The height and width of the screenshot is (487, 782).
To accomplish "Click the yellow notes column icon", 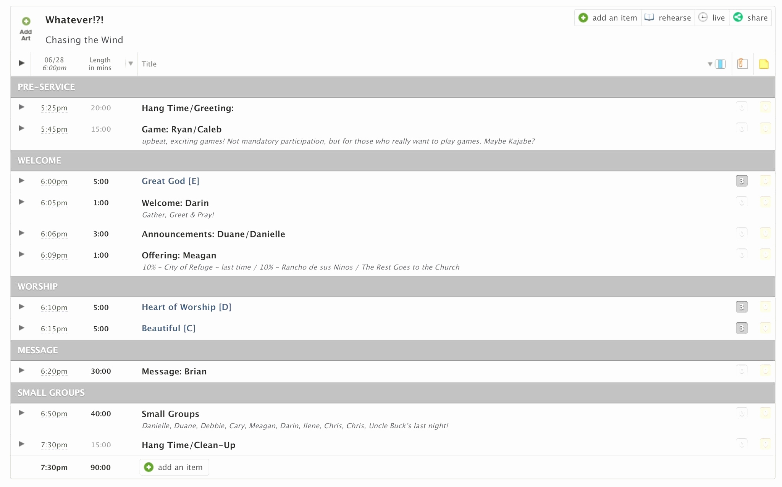I will pyautogui.click(x=764, y=64).
